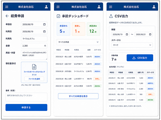Click 承認済み badge in CSV sample table
Image resolution: width=161 pixels, height=120 pixels.
click(150, 100)
